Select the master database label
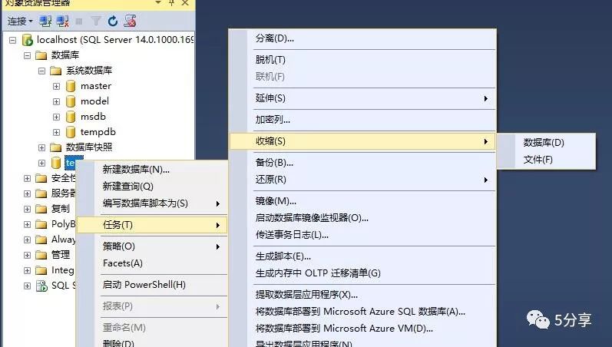This screenshot has width=612, height=347. coord(96,86)
